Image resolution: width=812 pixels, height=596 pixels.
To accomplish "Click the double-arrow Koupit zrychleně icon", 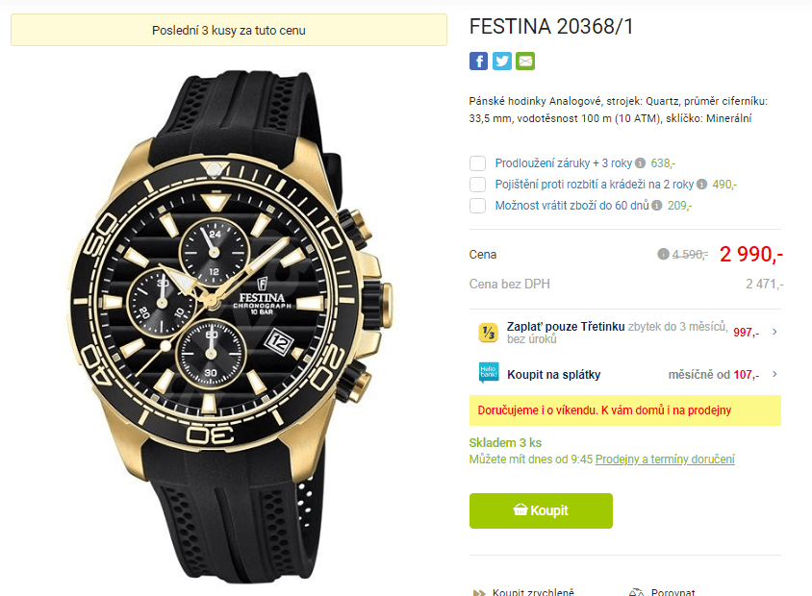I will (480, 591).
